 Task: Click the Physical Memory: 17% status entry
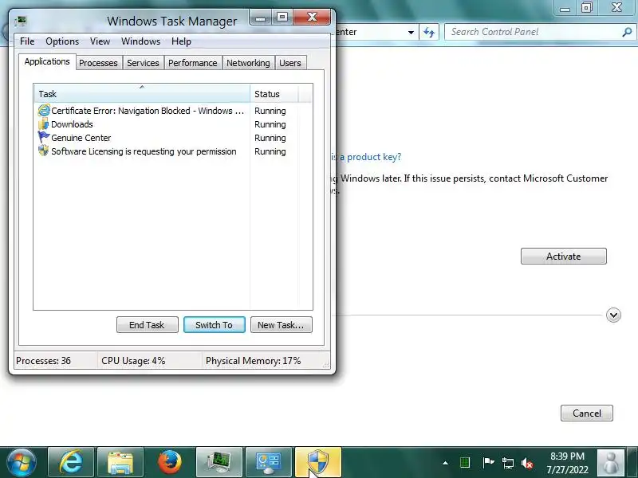coord(253,361)
